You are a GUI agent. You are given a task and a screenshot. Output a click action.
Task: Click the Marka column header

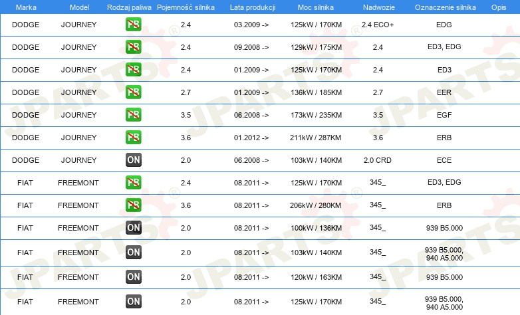click(26, 7)
